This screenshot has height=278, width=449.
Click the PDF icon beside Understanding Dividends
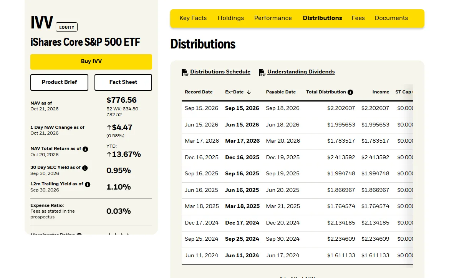(x=262, y=72)
